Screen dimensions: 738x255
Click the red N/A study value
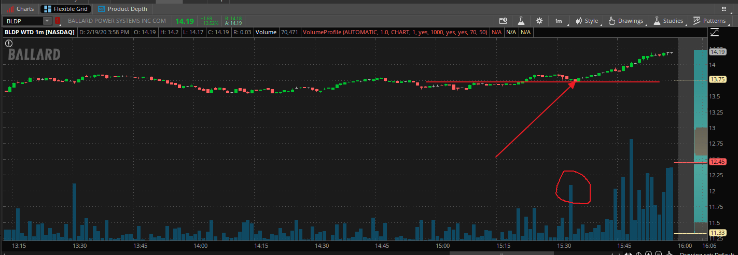[496, 32]
